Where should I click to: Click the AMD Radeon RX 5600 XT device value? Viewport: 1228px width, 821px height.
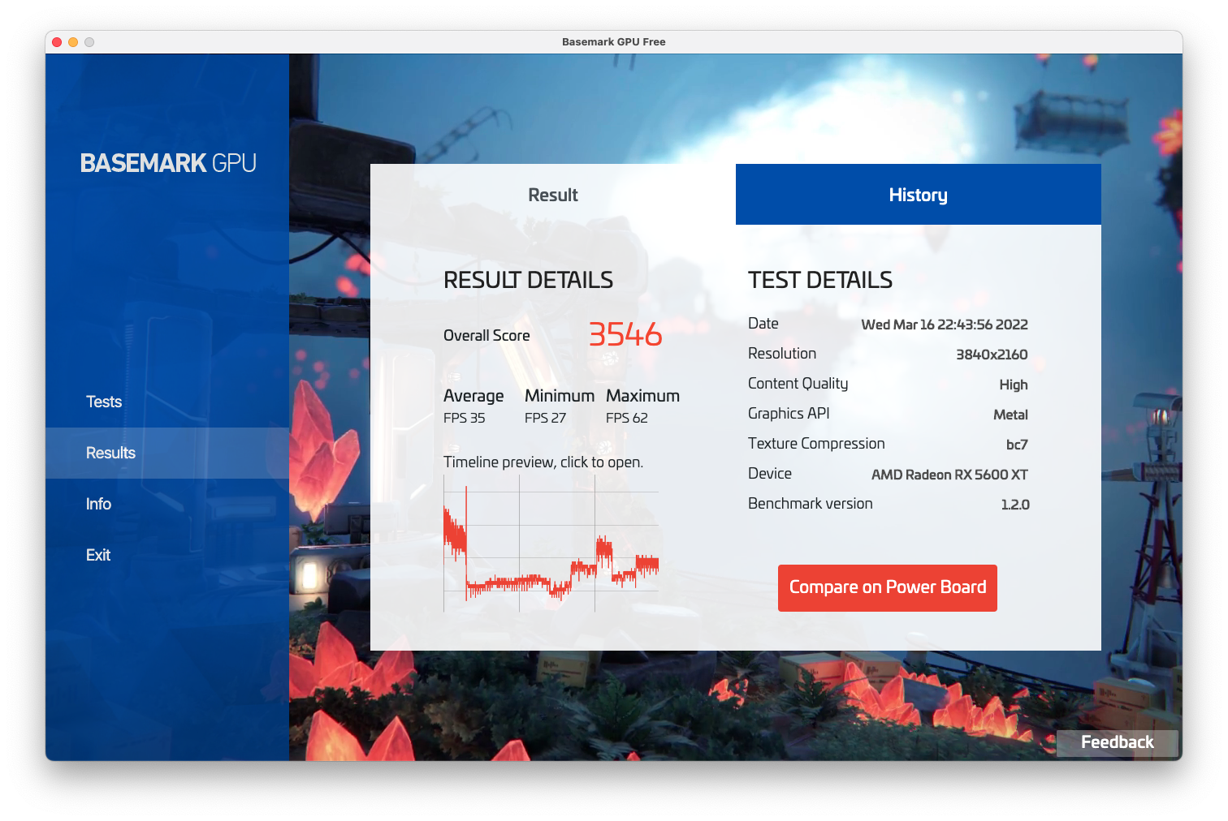pos(949,475)
